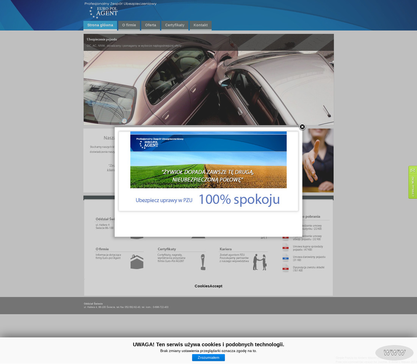Click the 'Ubezpiecz uprawy w PZU' text
This screenshot has width=417, height=364.
[164, 200]
